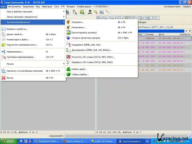Switch to the SOFT folder tab

point(154,27)
